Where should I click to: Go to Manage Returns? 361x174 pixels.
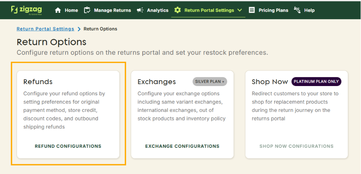[x=112, y=10]
